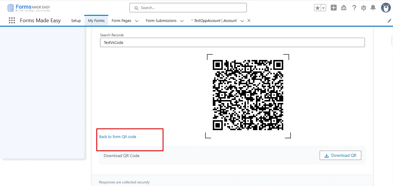Viewport: 393px width, 186px height.
Task: Open the Form Pages tab
Action: point(122,21)
